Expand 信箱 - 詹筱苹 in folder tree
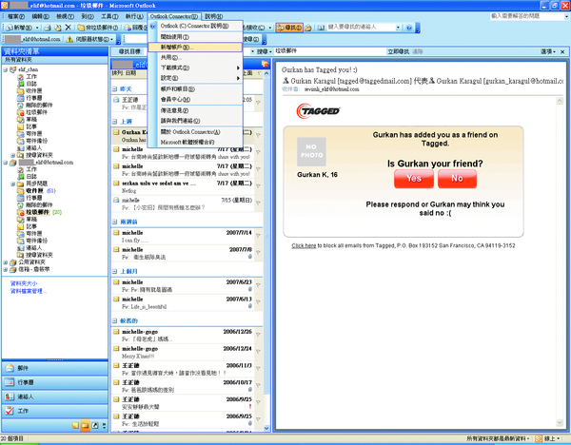The image size is (571, 445). coord(6,270)
